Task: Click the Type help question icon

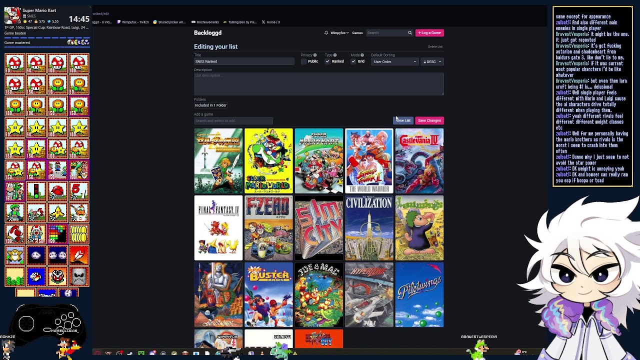Action: pos(335,55)
